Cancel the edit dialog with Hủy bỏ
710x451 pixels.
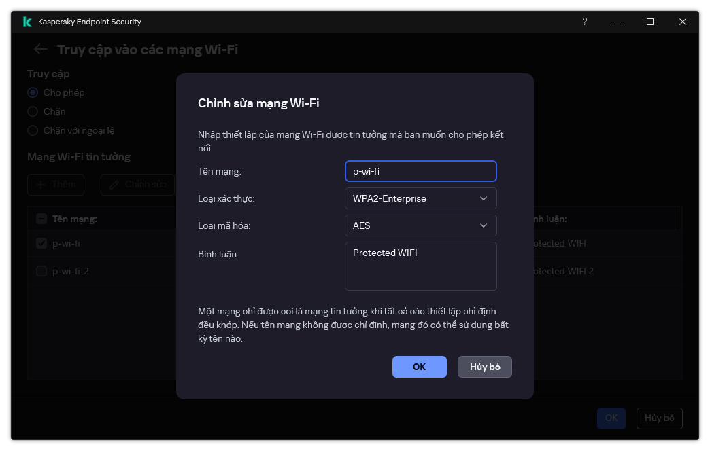tap(484, 367)
